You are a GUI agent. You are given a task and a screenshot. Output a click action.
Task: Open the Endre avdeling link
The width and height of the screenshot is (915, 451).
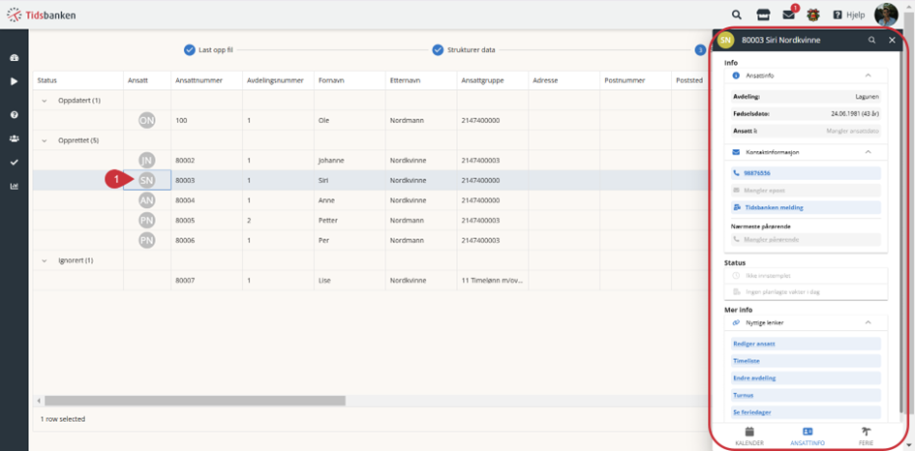coord(806,378)
